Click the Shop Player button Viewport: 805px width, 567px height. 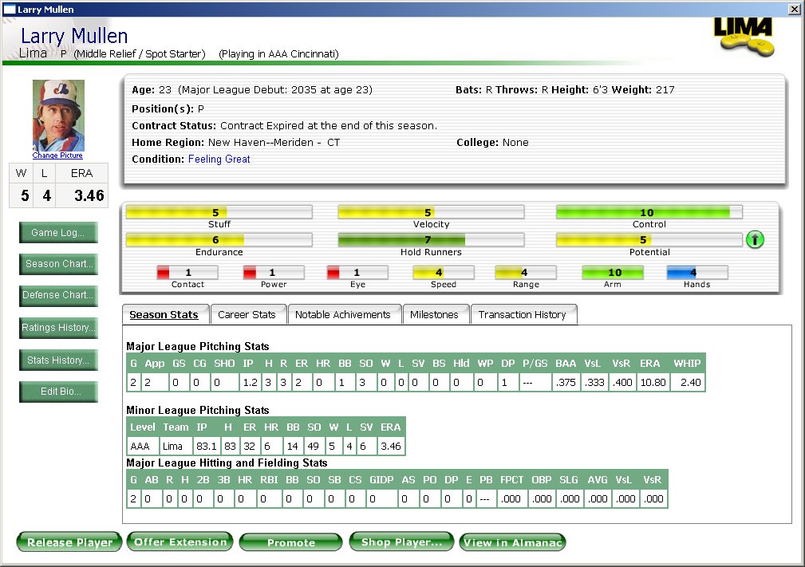click(x=401, y=541)
